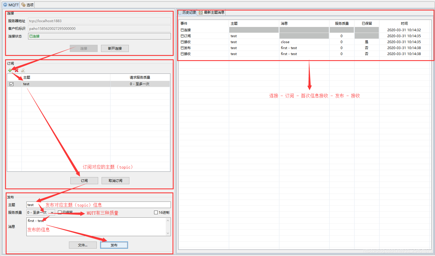The height and width of the screenshot is (256, 435).
Task: Open the 服务质量 QoS dropdown
Action: coord(52,213)
